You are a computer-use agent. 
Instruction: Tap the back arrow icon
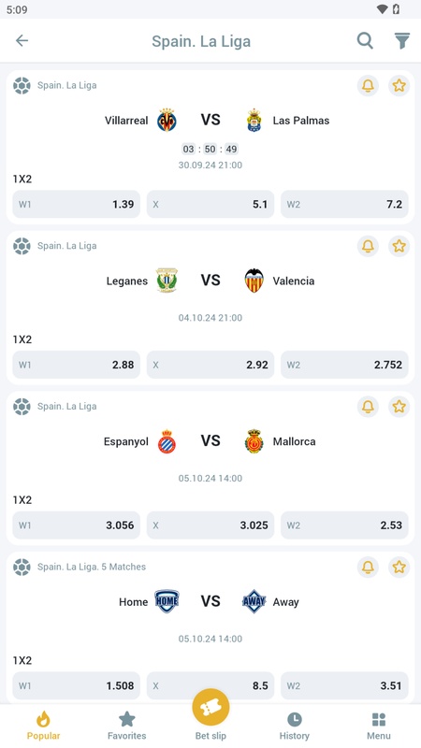point(22,41)
